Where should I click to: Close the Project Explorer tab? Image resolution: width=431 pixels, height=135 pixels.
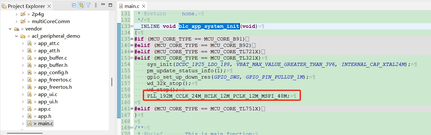click(50, 6)
